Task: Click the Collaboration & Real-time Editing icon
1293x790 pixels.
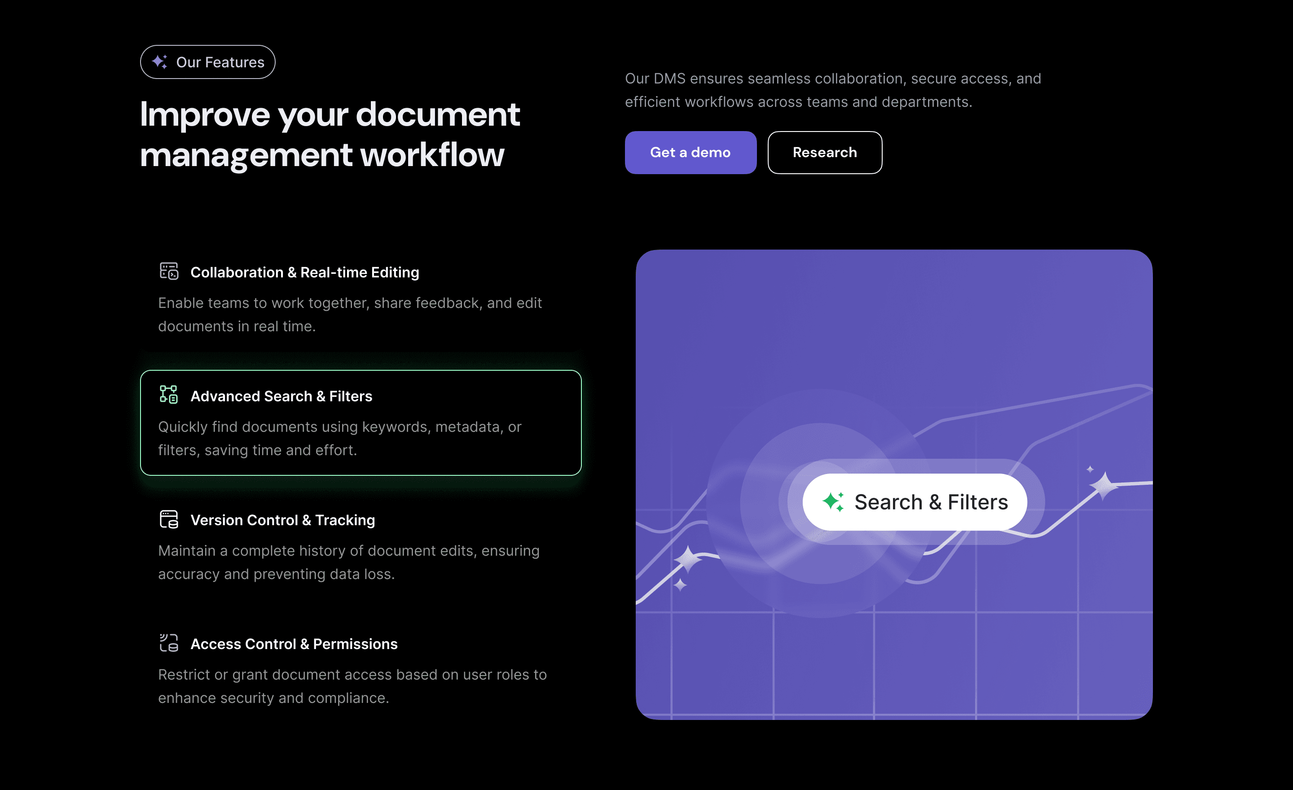Action: tap(168, 271)
